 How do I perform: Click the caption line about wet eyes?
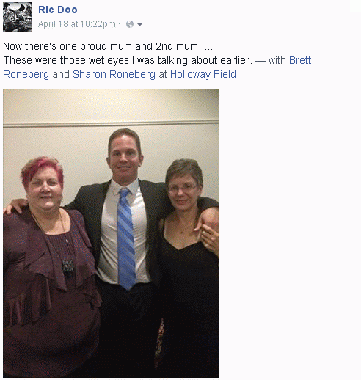128,60
